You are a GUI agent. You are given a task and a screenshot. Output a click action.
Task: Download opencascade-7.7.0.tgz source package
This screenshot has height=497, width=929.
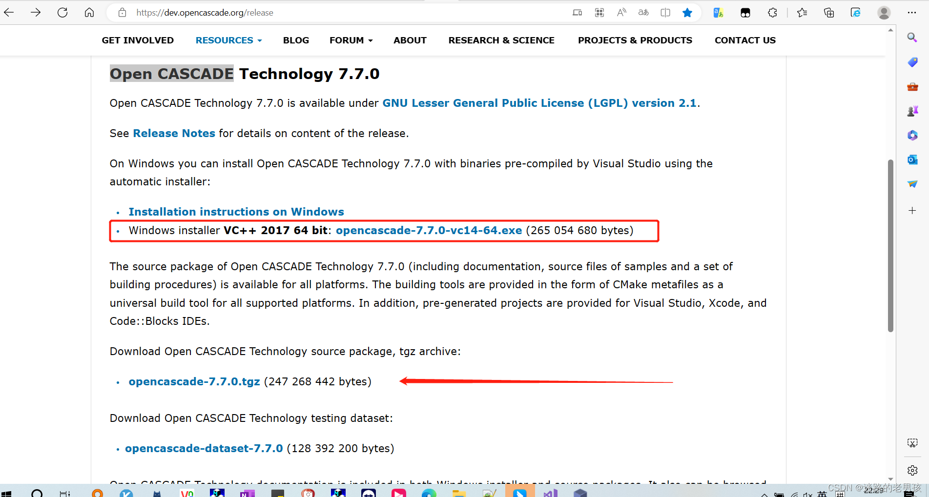pos(194,381)
